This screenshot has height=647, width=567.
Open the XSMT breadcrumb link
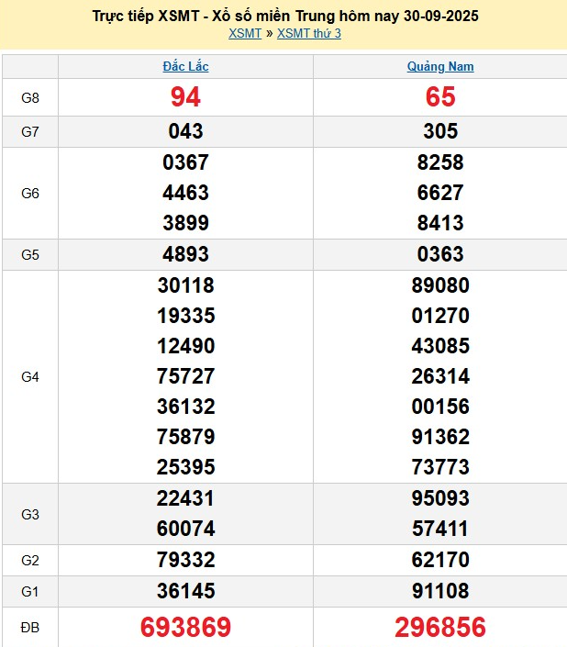pyautogui.click(x=244, y=34)
